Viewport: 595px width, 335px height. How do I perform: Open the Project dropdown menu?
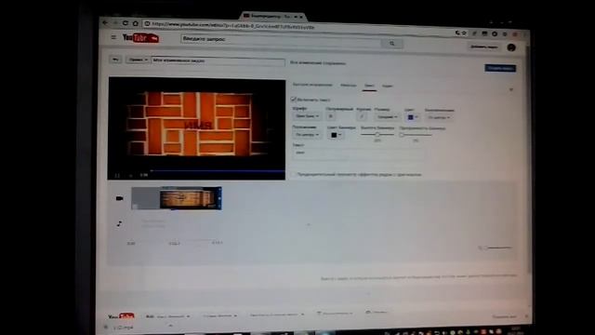pyautogui.click(x=138, y=60)
